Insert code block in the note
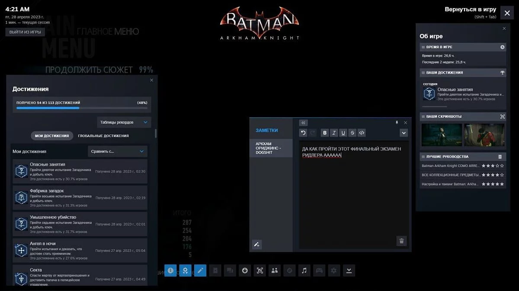519x291 pixels. tap(362, 133)
